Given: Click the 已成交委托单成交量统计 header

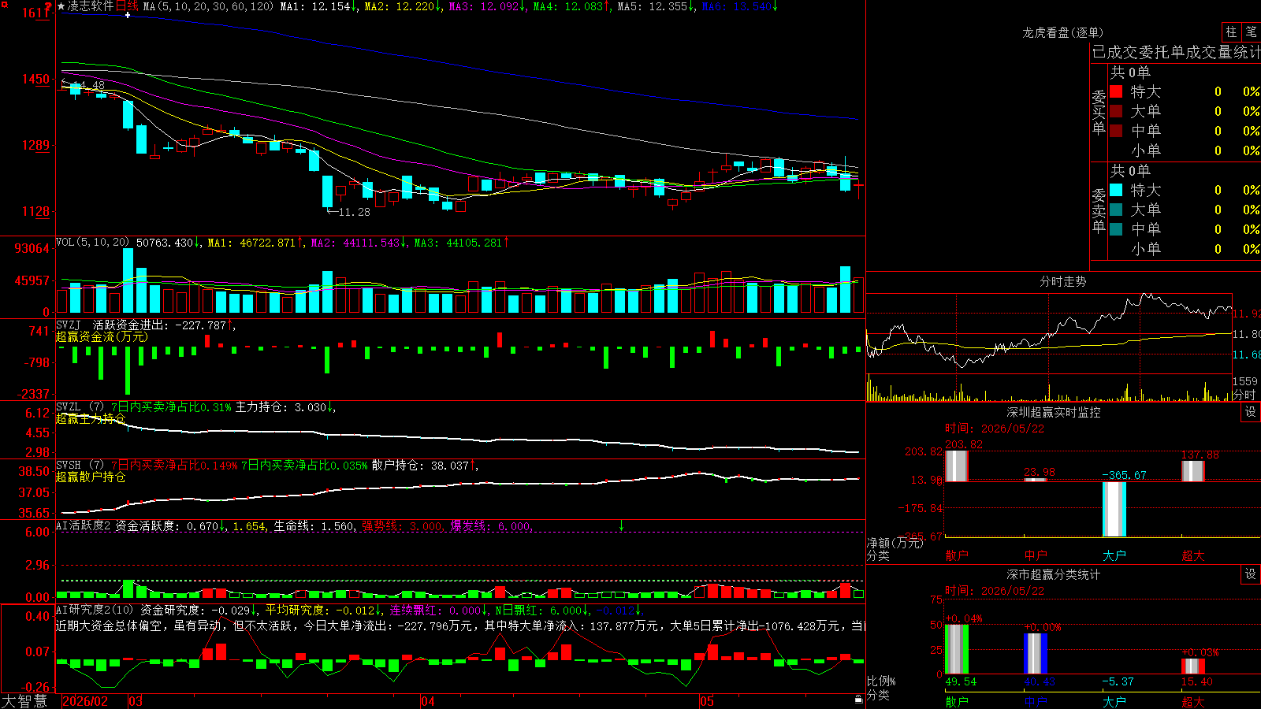Looking at the screenshot, I should point(1176,52).
